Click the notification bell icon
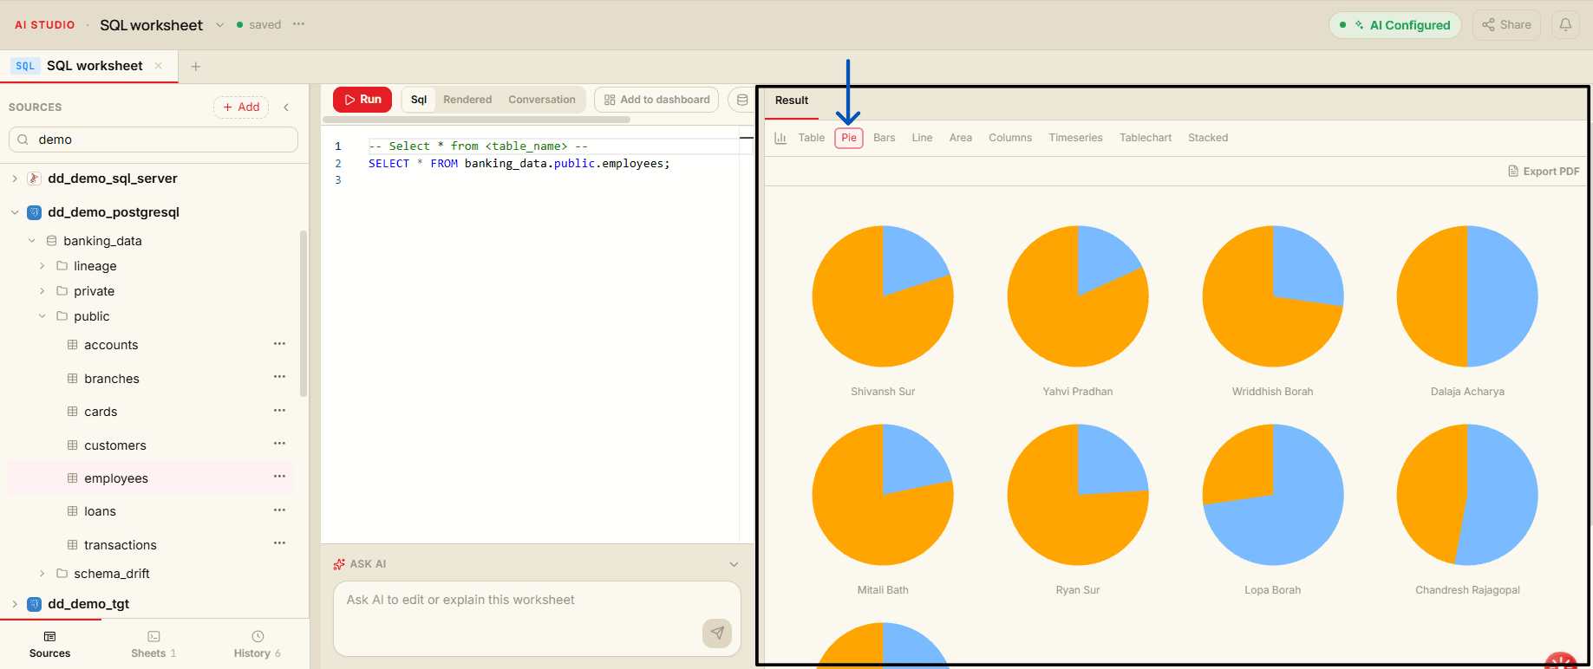Viewport: 1593px width, 669px height. (1565, 25)
